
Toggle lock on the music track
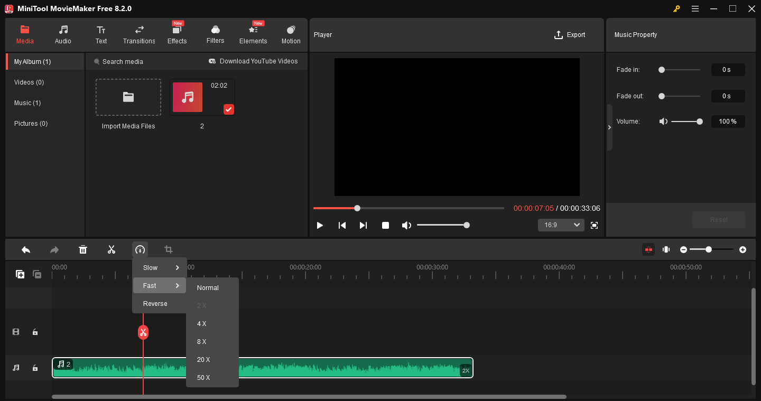point(35,368)
